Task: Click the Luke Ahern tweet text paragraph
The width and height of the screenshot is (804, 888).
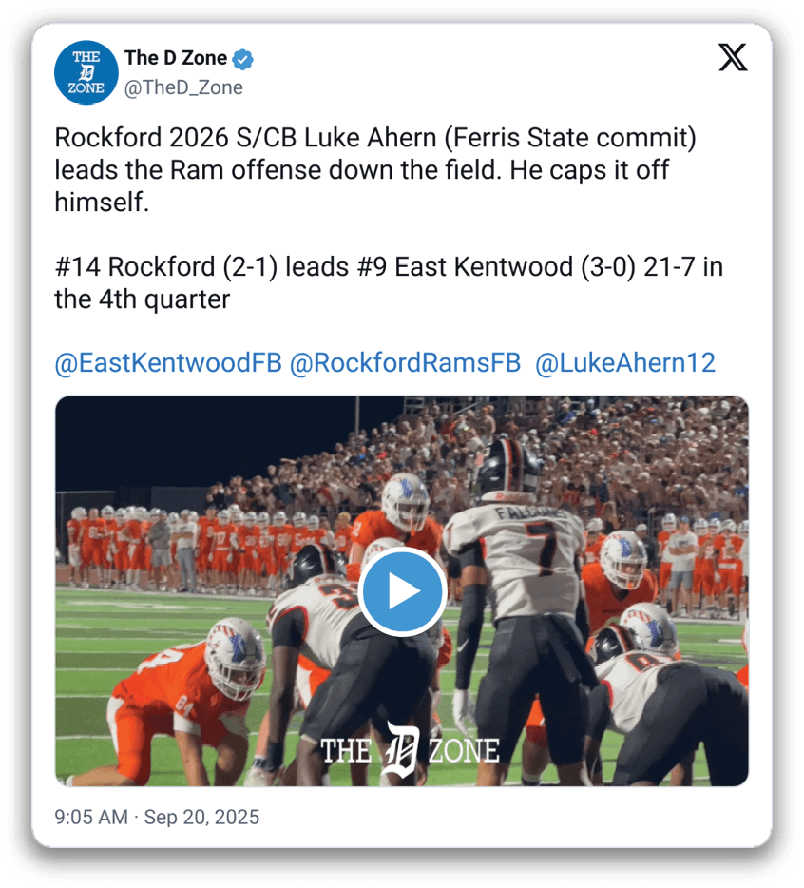Action: click(x=374, y=170)
